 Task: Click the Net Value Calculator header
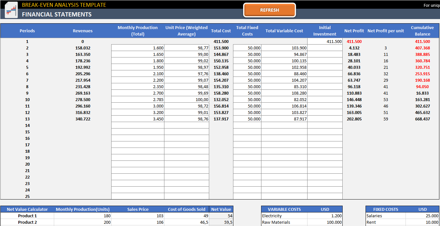point(27,209)
